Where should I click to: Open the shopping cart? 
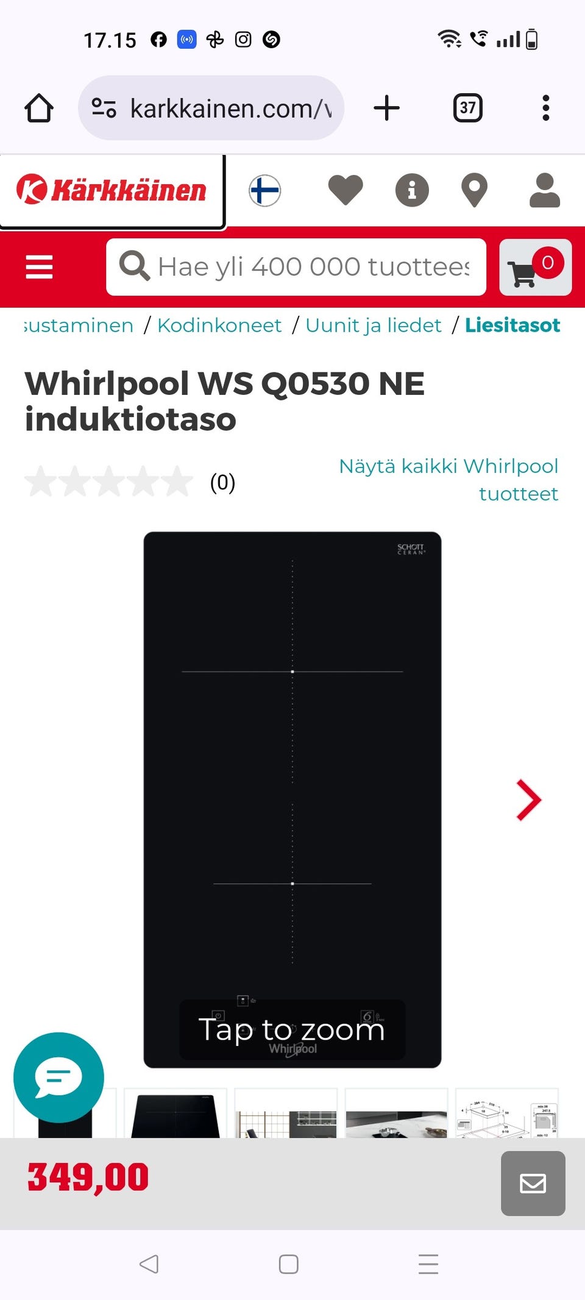click(536, 267)
